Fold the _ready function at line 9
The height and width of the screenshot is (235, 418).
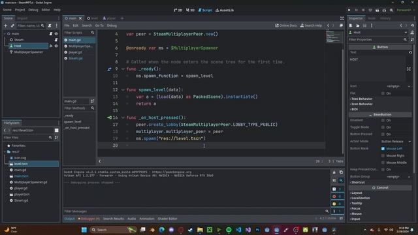[123, 69]
